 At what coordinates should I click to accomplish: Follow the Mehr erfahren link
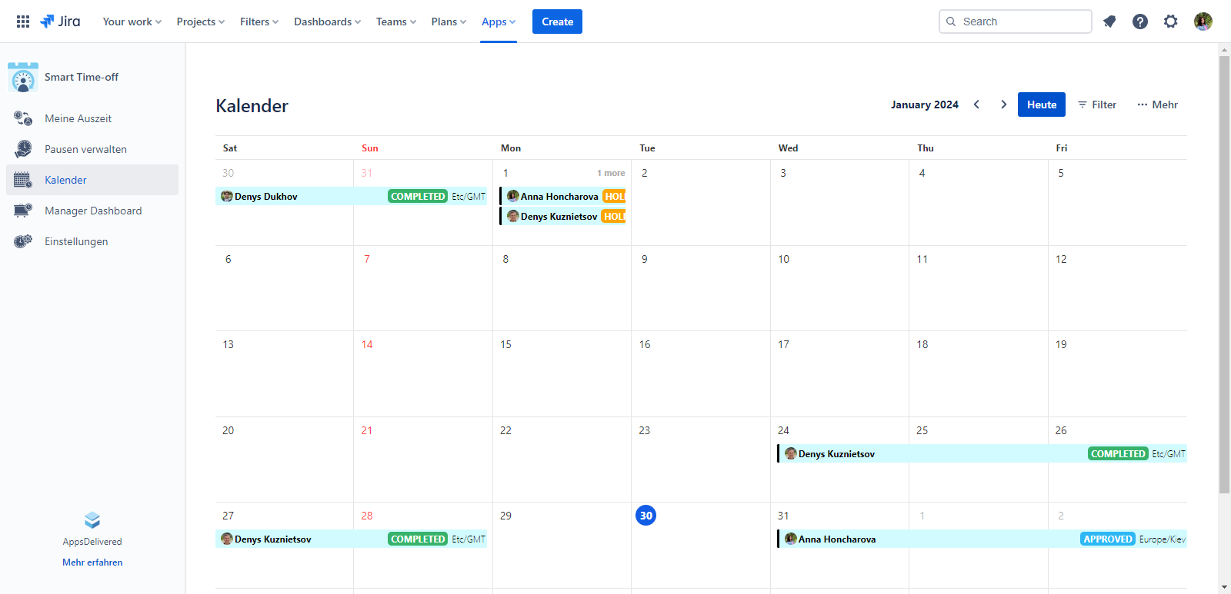92,562
